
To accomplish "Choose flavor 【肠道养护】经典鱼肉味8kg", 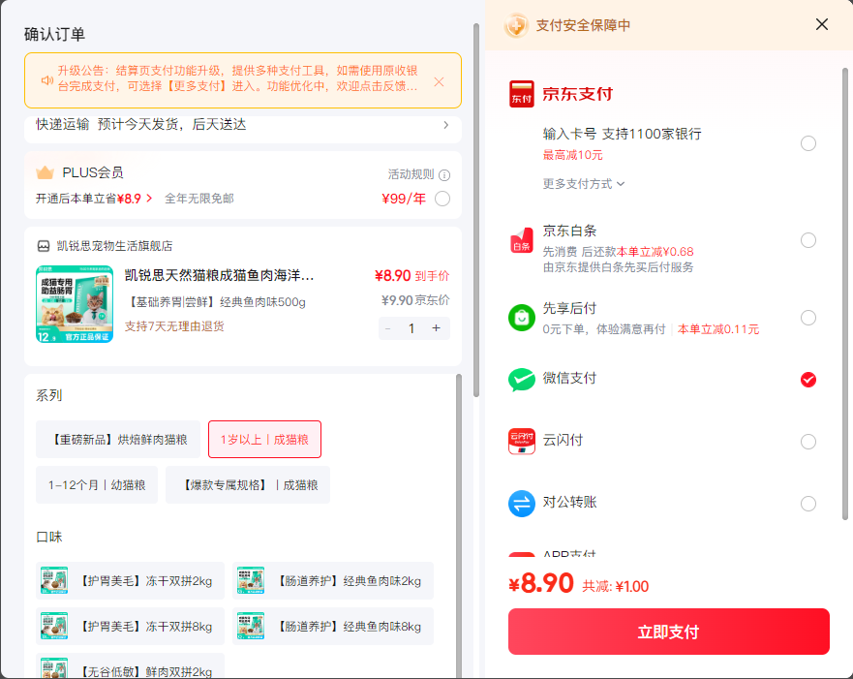I will 333,627.
